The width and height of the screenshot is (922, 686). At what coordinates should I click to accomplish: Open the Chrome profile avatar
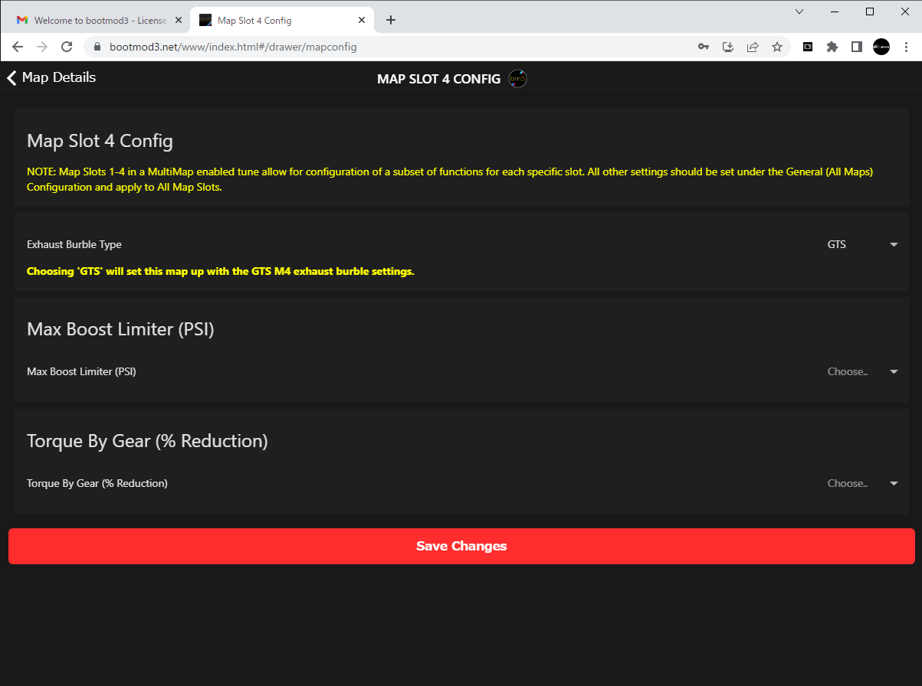(881, 47)
